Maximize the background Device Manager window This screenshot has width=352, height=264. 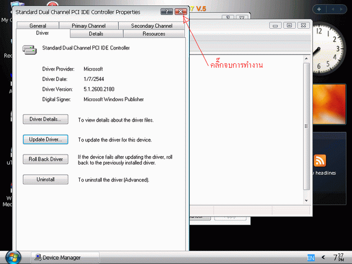tap(289, 25)
